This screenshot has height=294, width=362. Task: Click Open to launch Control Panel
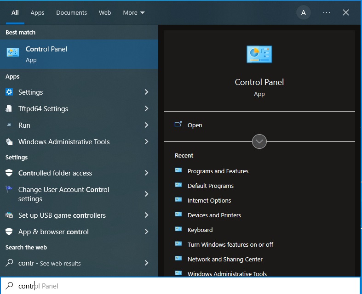[x=195, y=125]
